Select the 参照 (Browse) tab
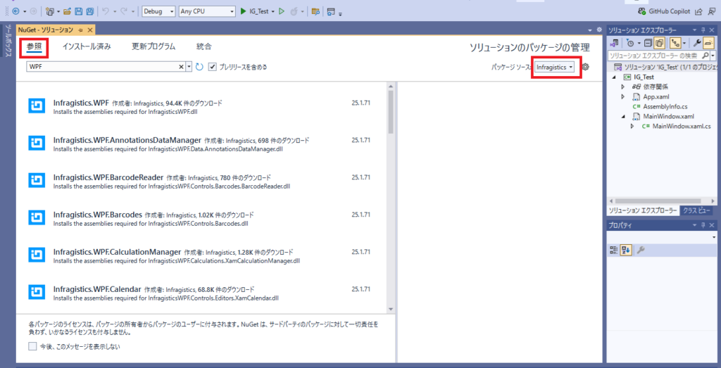The height and width of the screenshot is (368, 721). (x=34, y=46)
